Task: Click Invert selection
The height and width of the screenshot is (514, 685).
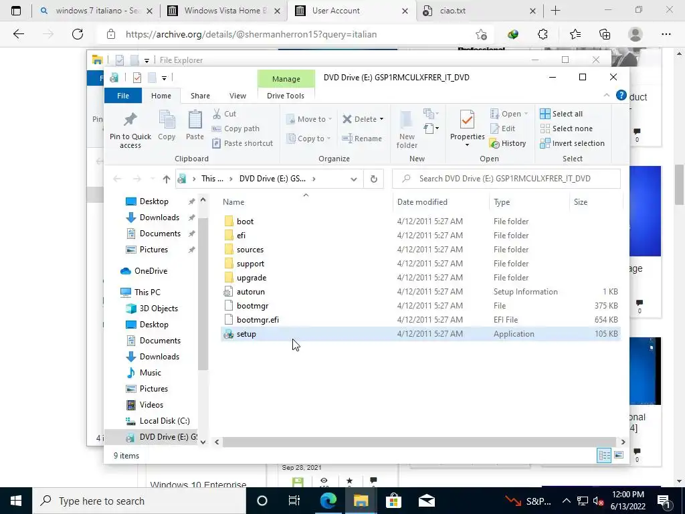Action: (573, 143)
